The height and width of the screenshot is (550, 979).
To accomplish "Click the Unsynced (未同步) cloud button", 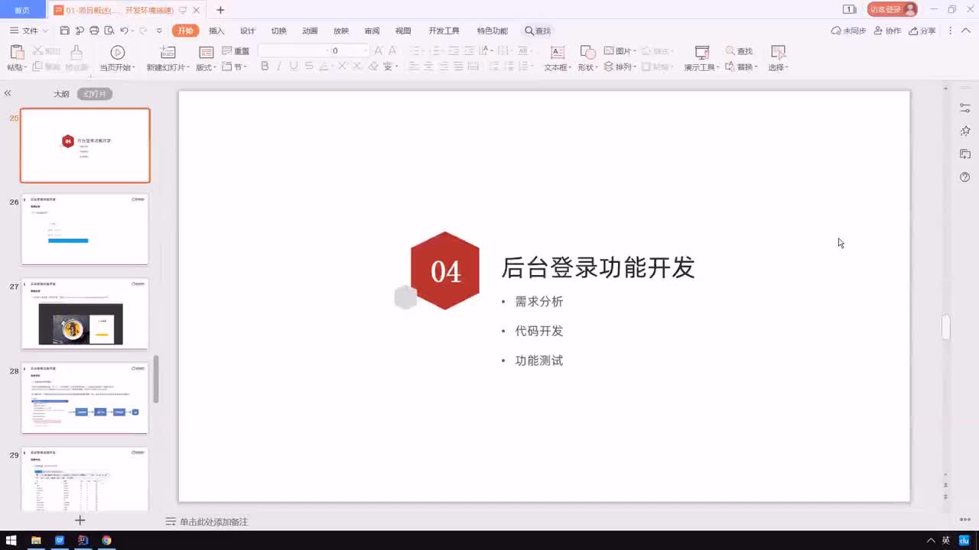I will tap(848, 31).
